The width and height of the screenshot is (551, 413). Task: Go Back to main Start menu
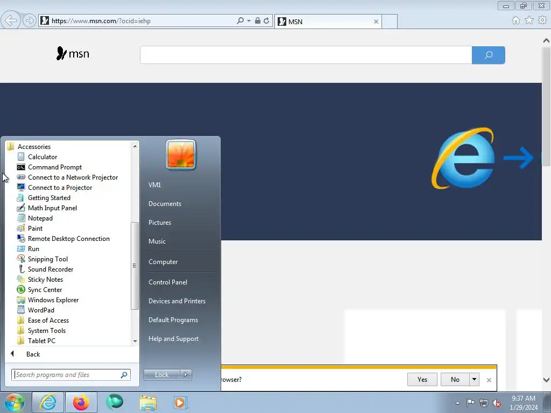point(33,354)
